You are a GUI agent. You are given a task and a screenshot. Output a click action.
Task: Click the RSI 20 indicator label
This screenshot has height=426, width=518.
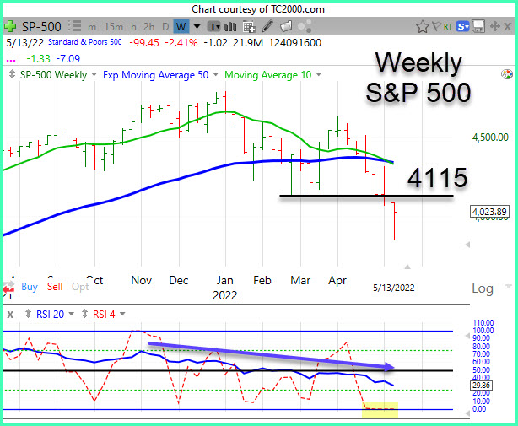pyautogui.click(x=50, y=314)
